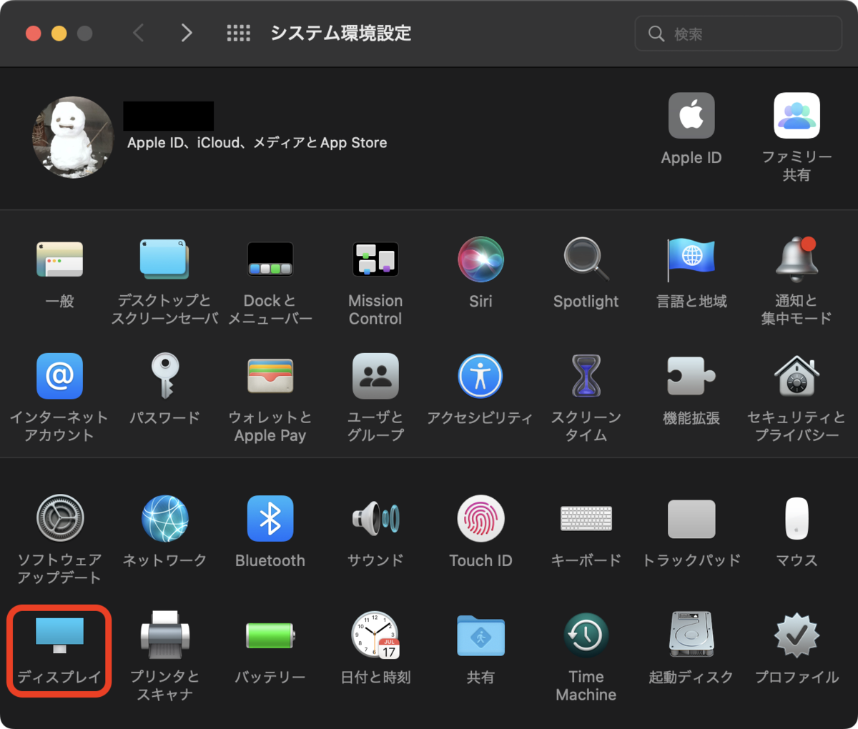
Task: Open Apple ID pane icon
Action: 691,115
